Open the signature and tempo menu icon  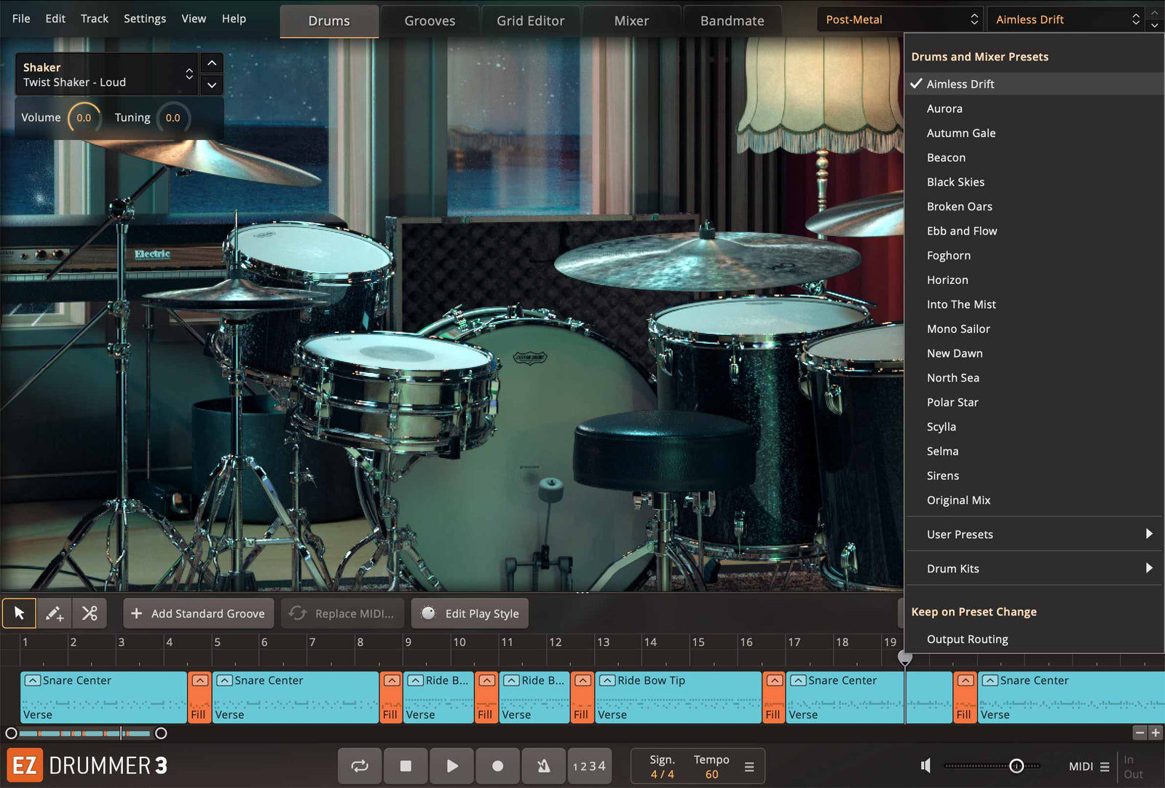click(x=749, y=767)
